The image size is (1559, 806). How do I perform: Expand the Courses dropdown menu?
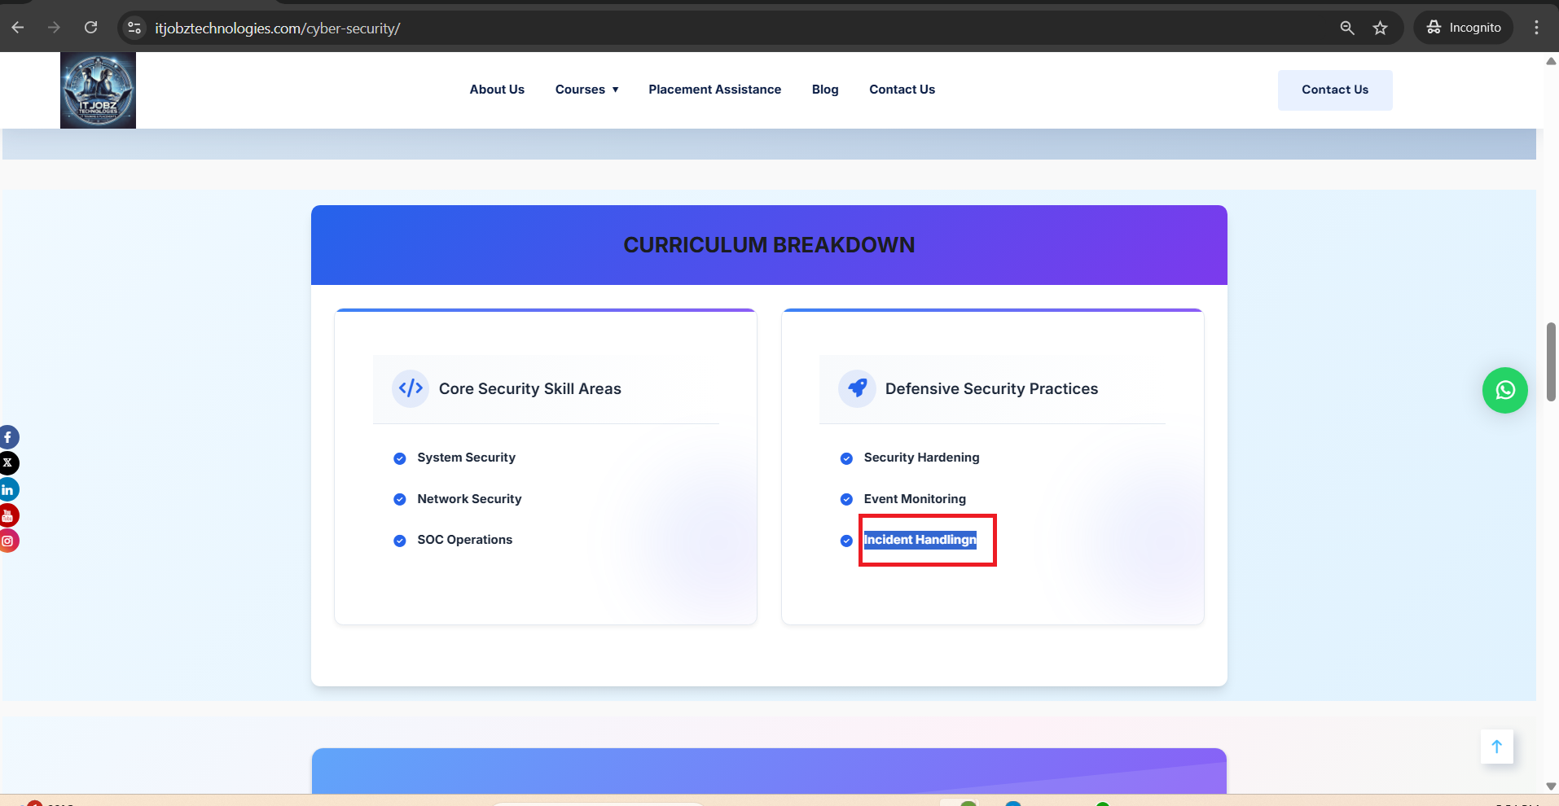pos(586,90)
